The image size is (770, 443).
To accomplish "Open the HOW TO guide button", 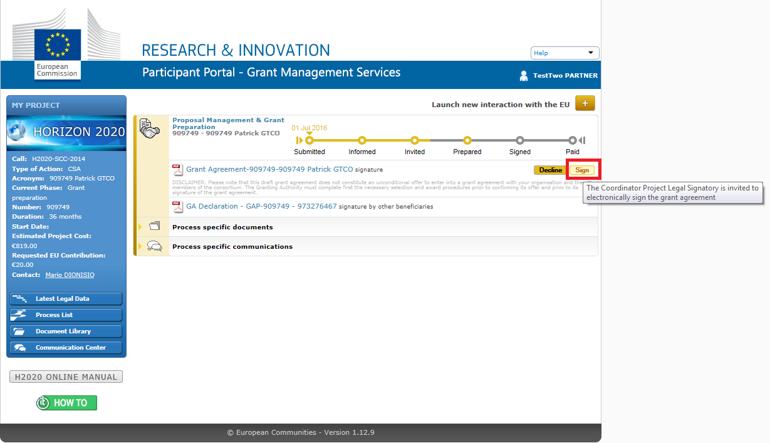I will coord(66,403).
